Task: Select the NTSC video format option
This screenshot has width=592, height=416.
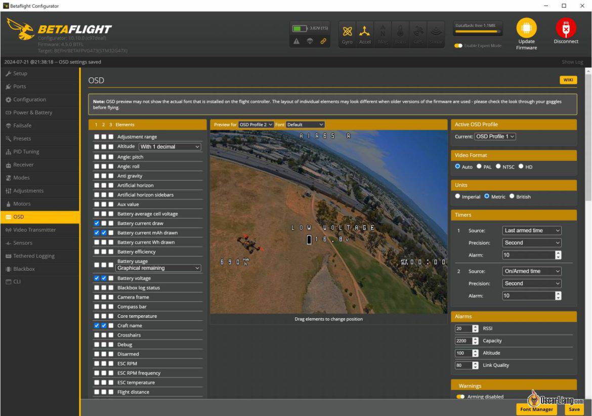Action: 498,167
